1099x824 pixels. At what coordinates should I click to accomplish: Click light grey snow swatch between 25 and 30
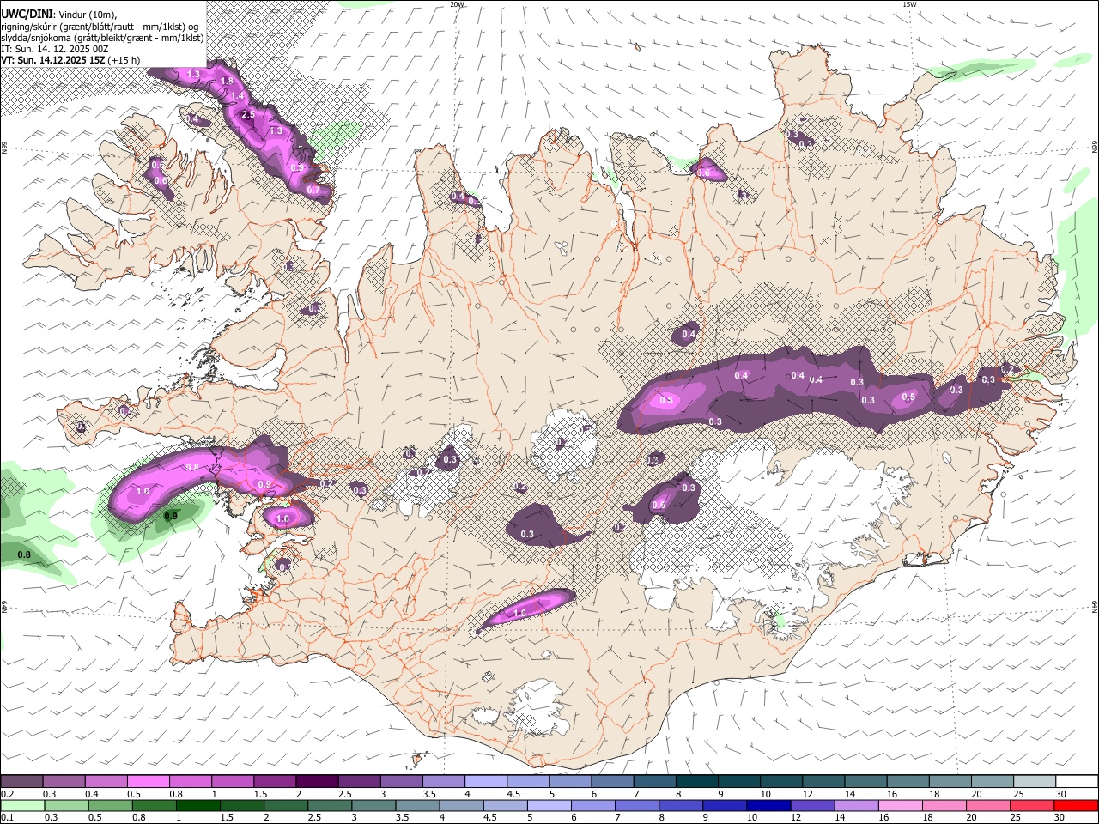point(1035,781)
